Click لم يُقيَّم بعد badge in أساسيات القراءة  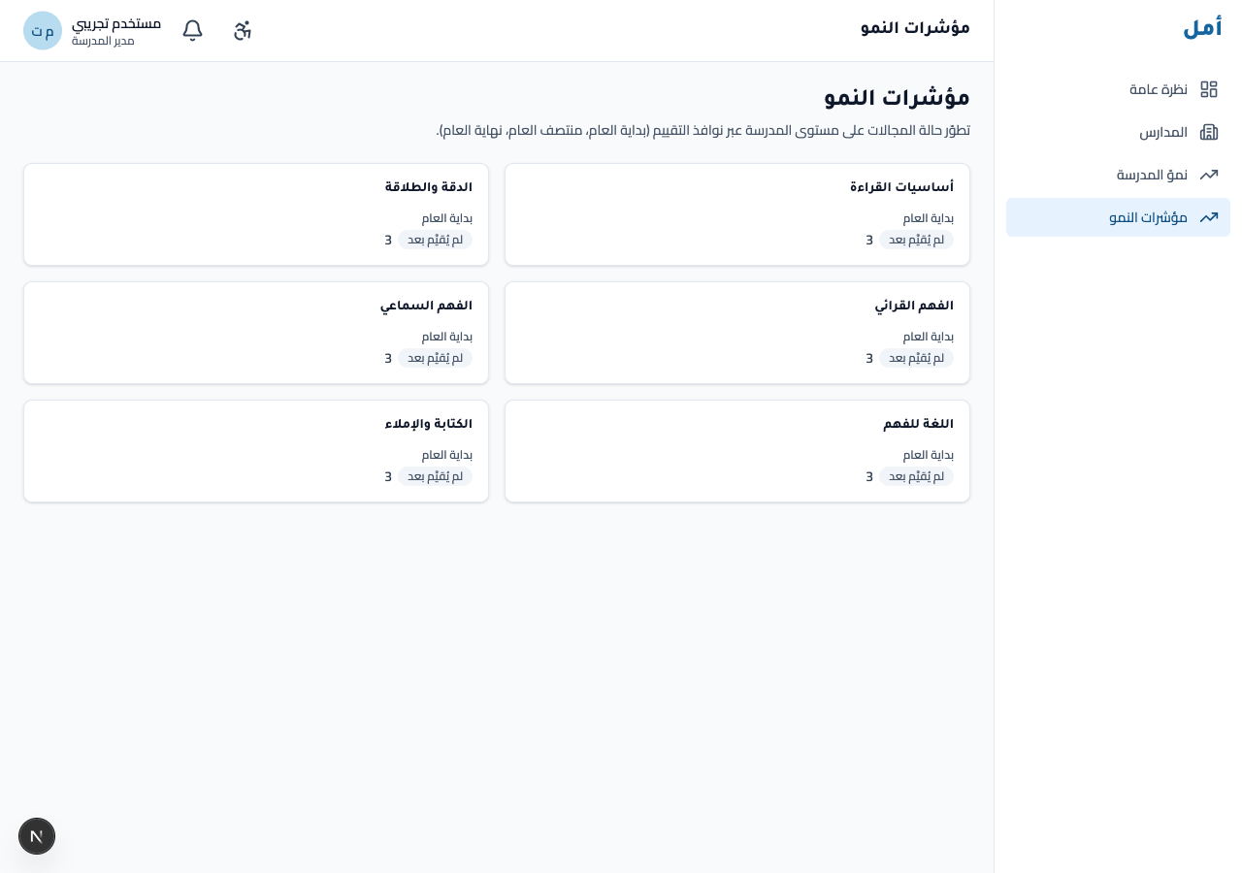916,240
